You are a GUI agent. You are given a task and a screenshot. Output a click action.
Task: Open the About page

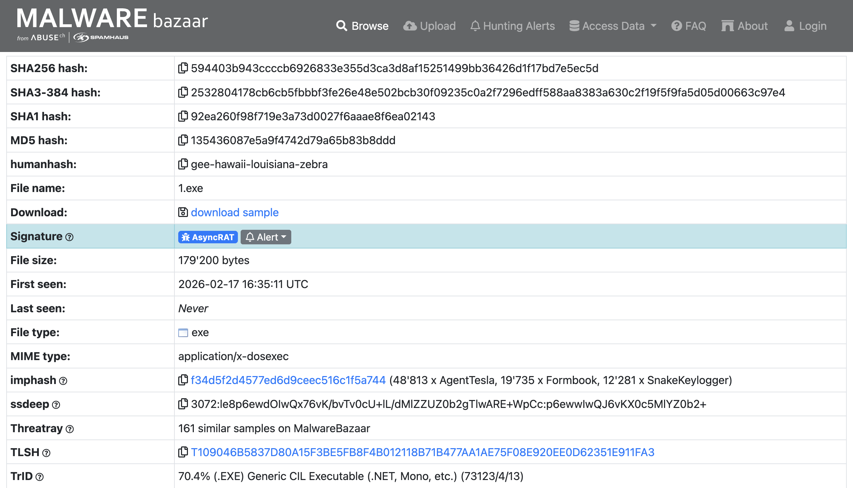tap(744, 26)
